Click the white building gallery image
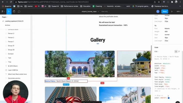 125,95
